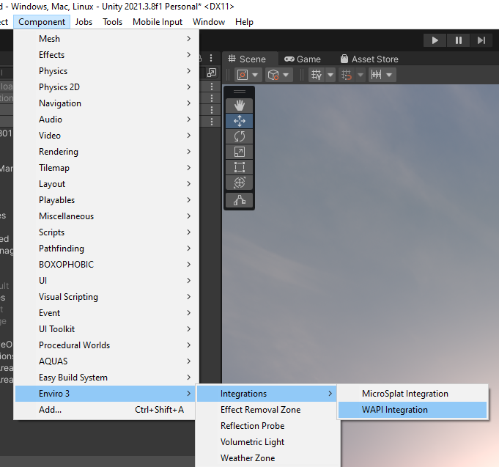Screen dimensions: 499x467
Task: Expand the Video submenu
Action: tap(106, 136)
